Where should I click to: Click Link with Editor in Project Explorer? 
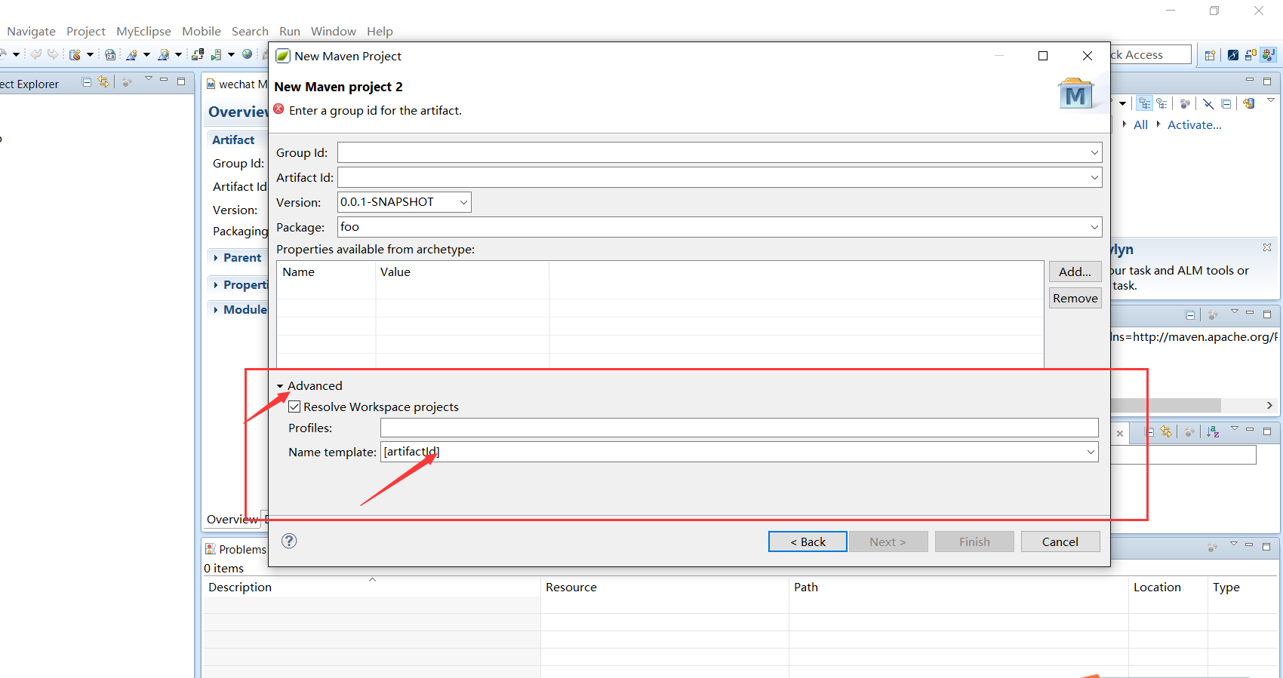pyautogui.click(x=103, y=81)
